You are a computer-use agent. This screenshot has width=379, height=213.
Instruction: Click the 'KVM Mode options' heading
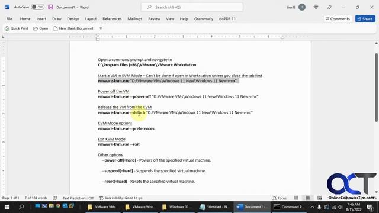point(115,123)
